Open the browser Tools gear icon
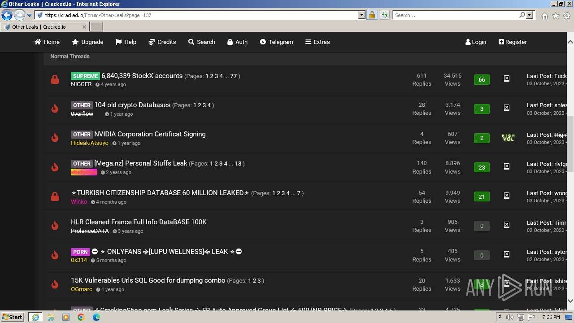 (x=567, y=16)
